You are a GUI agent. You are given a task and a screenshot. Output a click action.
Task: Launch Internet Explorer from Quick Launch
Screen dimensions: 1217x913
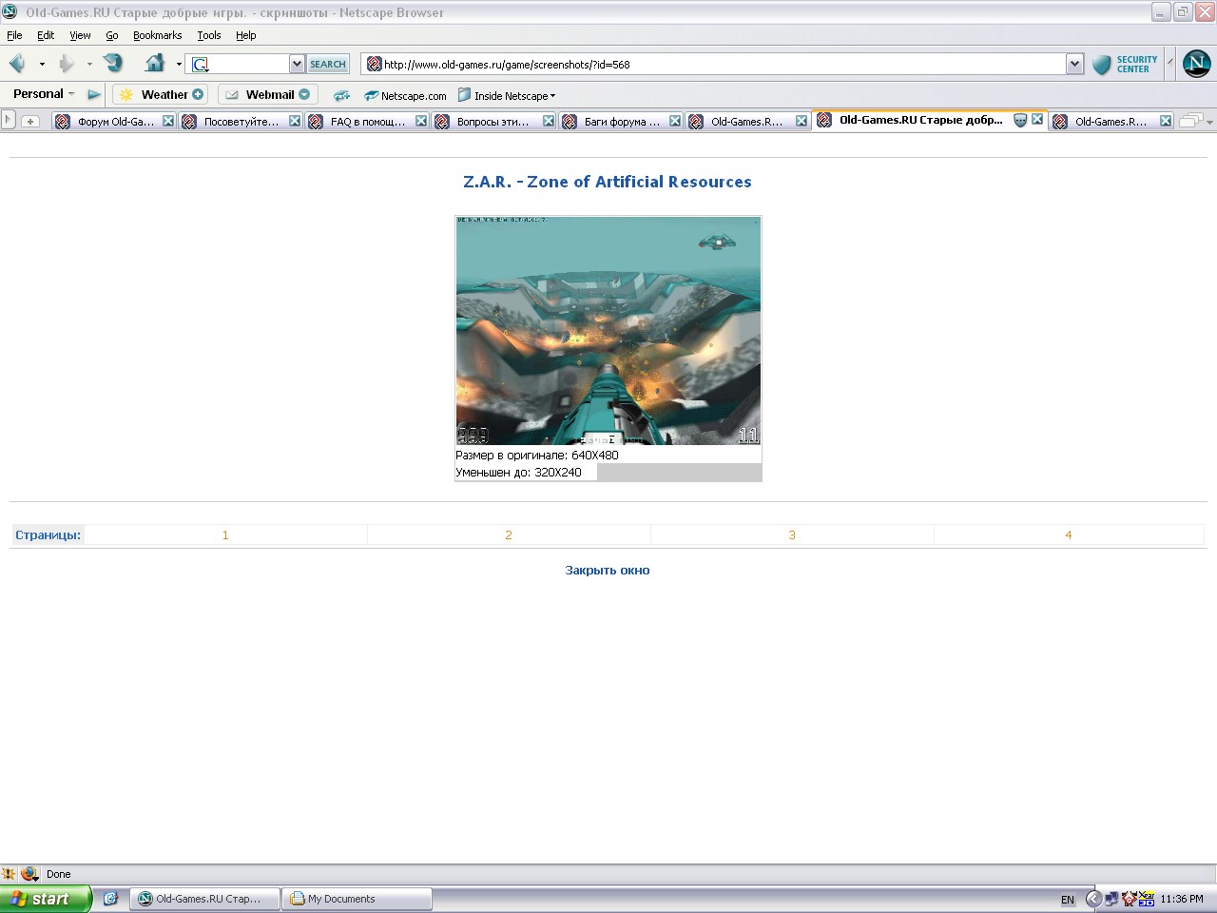pyautogui.click(x=110, y=899)
